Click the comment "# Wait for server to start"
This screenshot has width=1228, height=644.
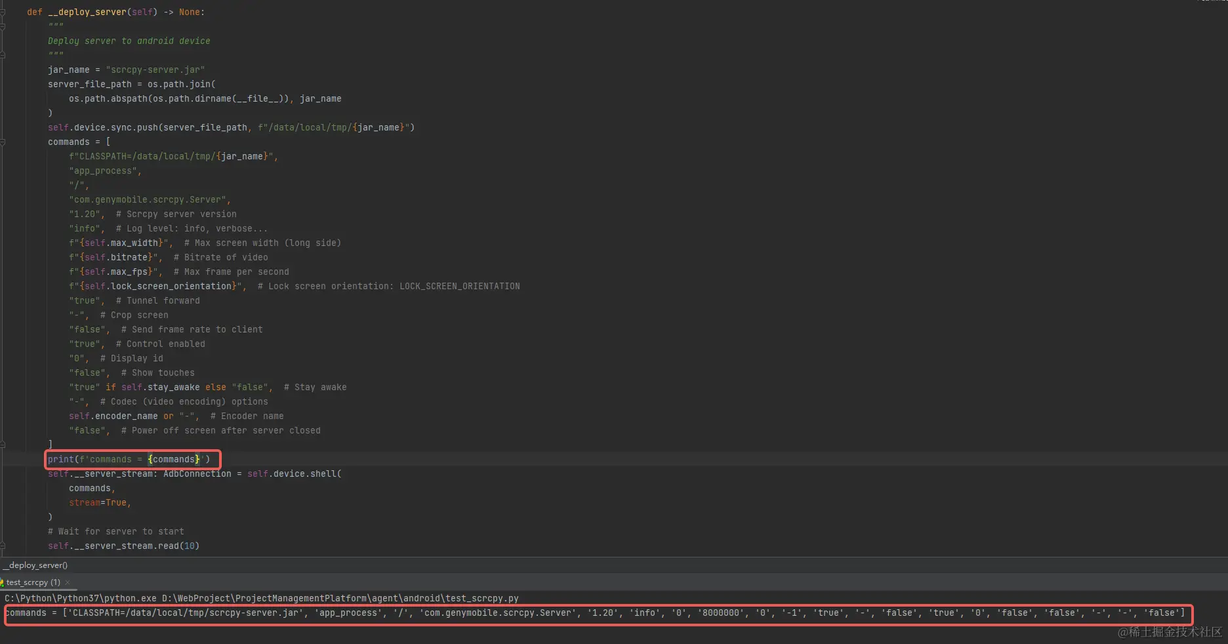[115, 531]
